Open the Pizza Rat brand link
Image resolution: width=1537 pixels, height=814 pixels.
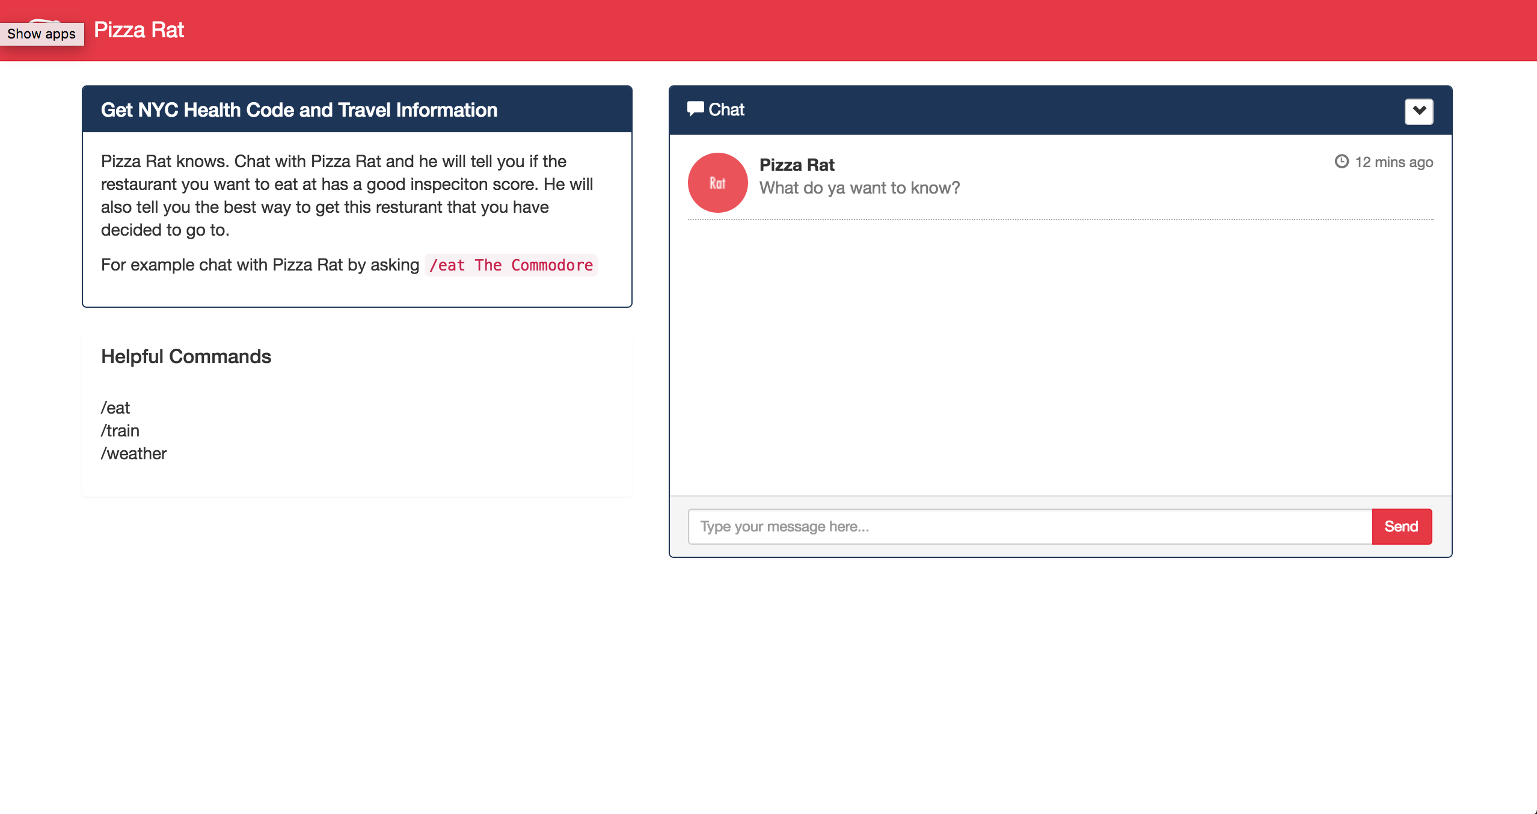tap(139, 30)
